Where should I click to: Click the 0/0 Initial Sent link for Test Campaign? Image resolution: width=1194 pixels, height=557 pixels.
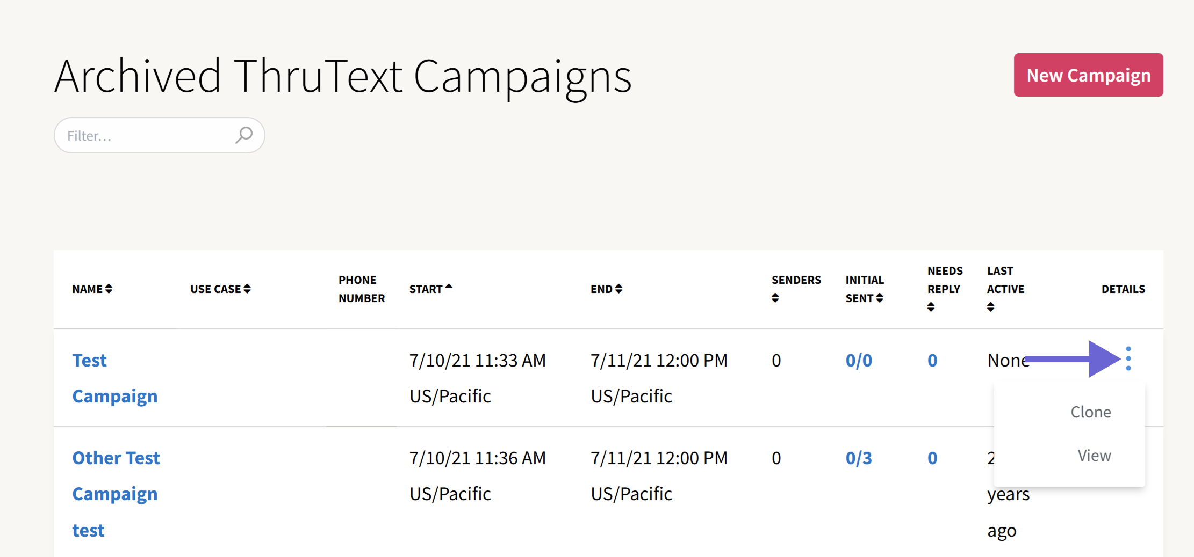858,360
